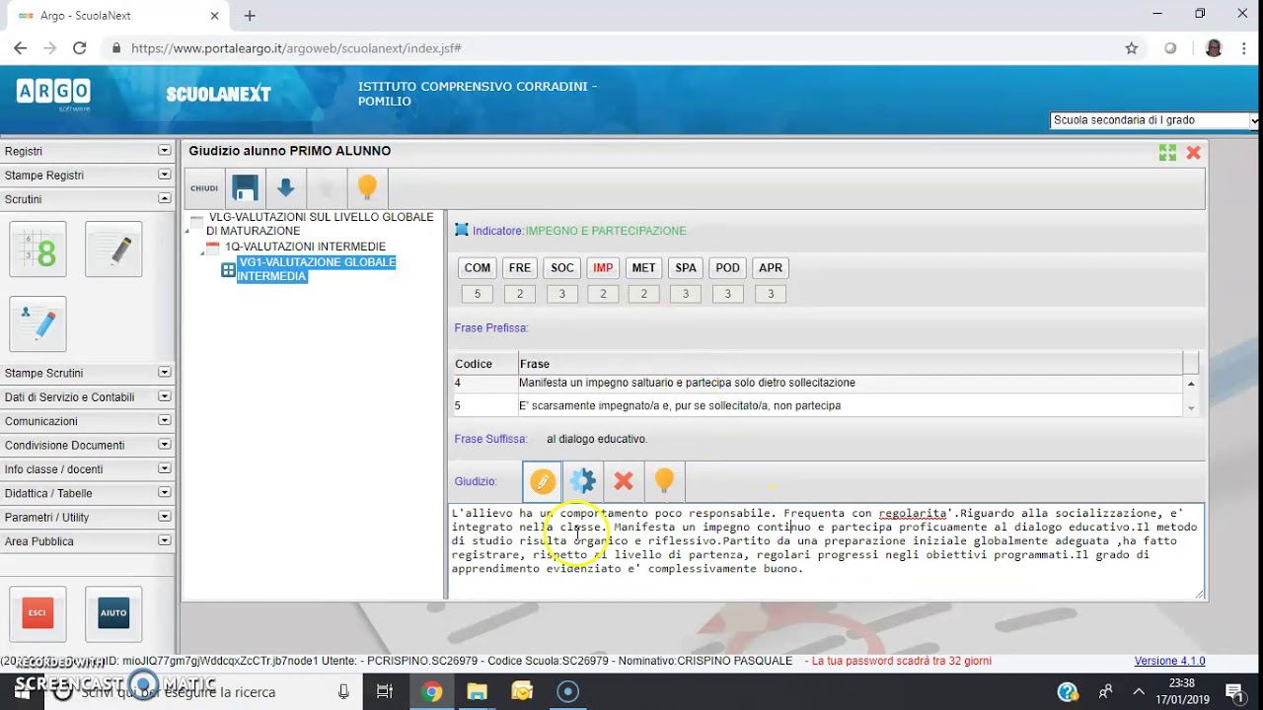Click the blue download arrow icon
Screen dimensions: 1263x710
point(285,187)
